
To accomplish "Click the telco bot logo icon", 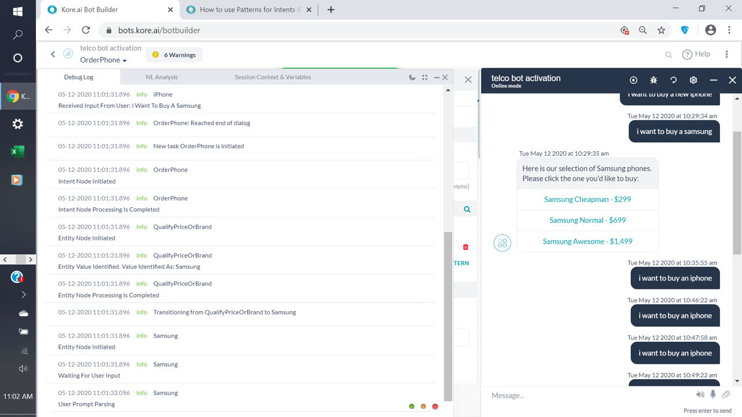I will tap(68, 54).
